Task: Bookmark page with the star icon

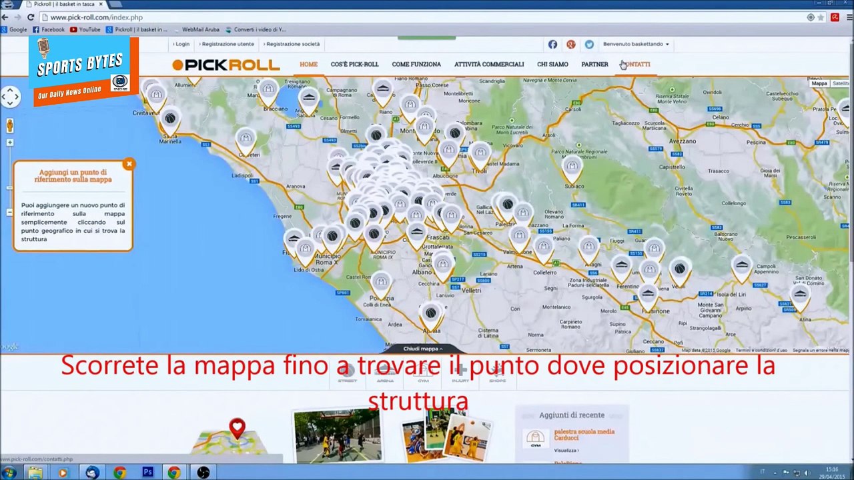Action: coord(820,17)
